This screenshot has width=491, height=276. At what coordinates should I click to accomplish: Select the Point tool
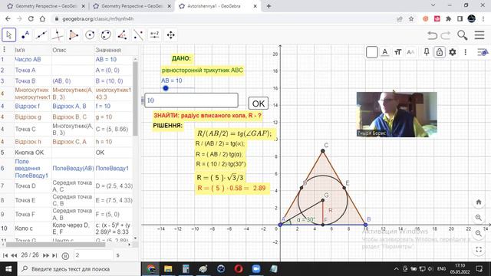point(25,34)
